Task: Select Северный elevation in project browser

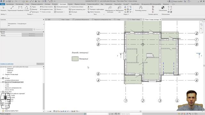Action: (x=10, y=71)
